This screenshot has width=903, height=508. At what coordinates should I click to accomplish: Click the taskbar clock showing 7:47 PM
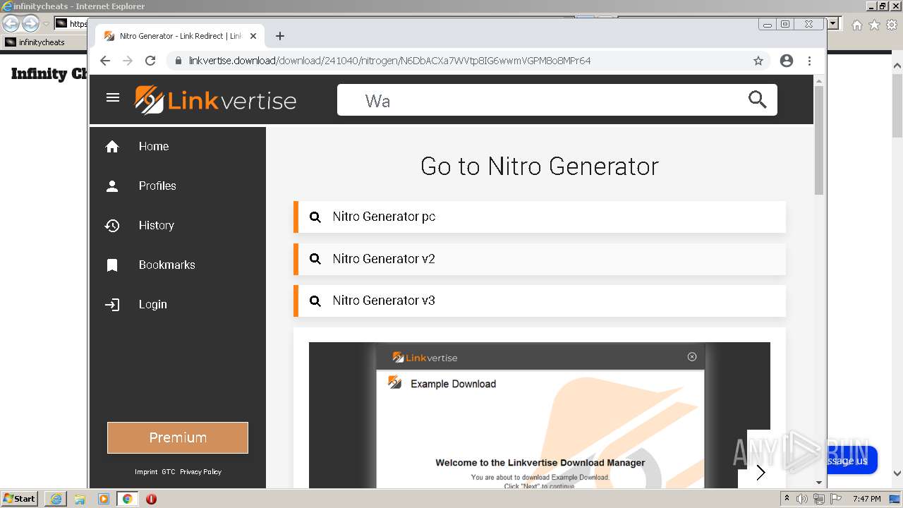tap(867, 499)
